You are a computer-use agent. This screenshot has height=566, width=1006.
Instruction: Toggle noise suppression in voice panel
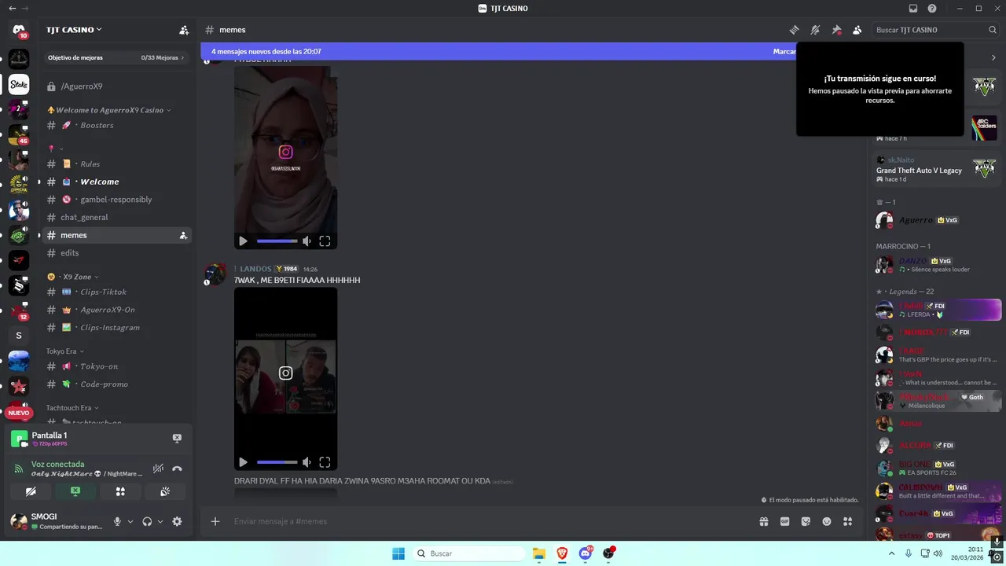point(158,469)
